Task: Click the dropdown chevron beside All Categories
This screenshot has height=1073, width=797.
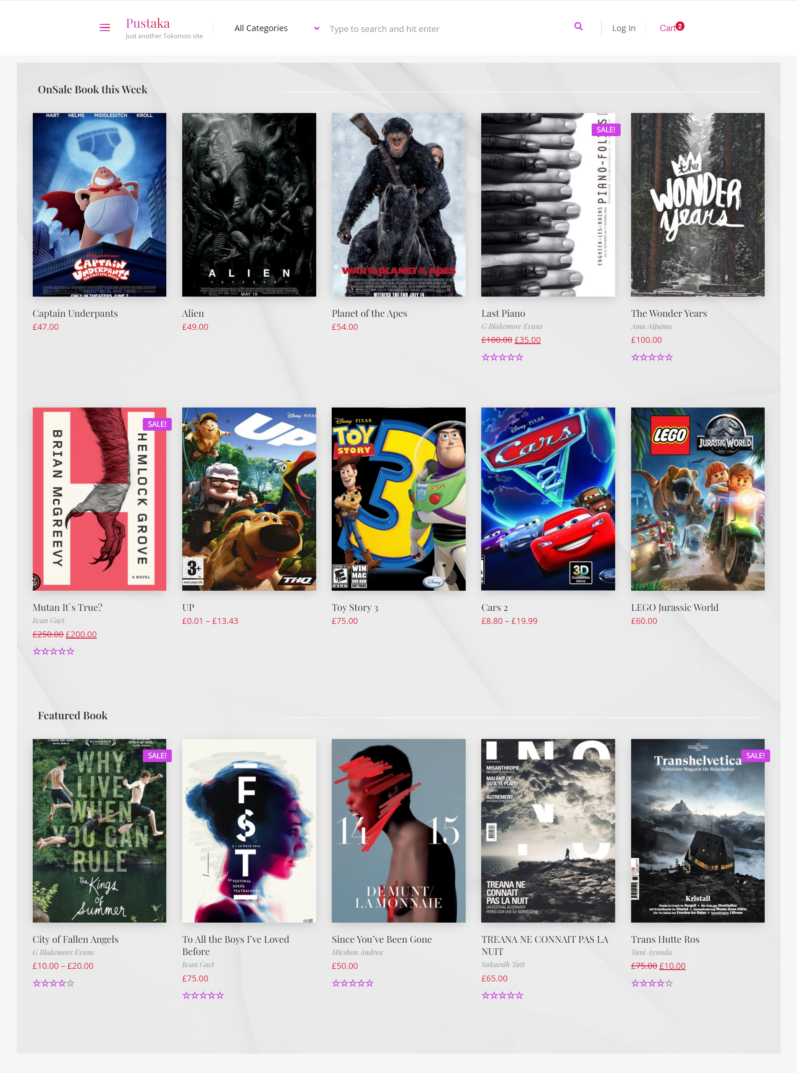Action: tap(317, 28)
